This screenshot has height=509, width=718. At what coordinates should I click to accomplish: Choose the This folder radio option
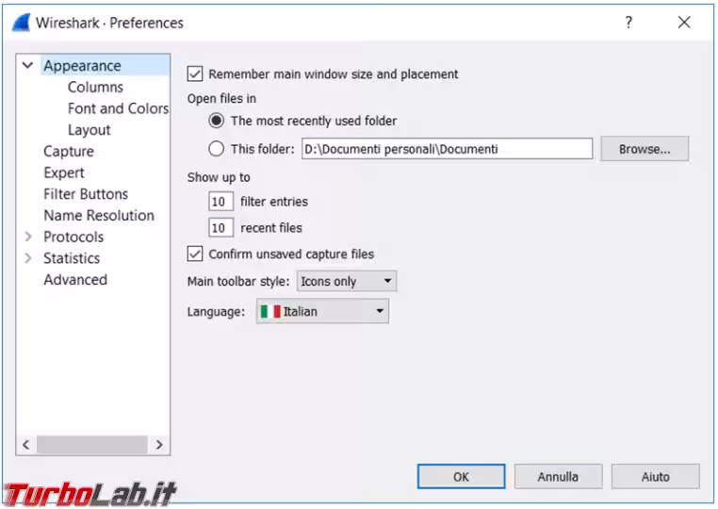(x=217, y=148)
